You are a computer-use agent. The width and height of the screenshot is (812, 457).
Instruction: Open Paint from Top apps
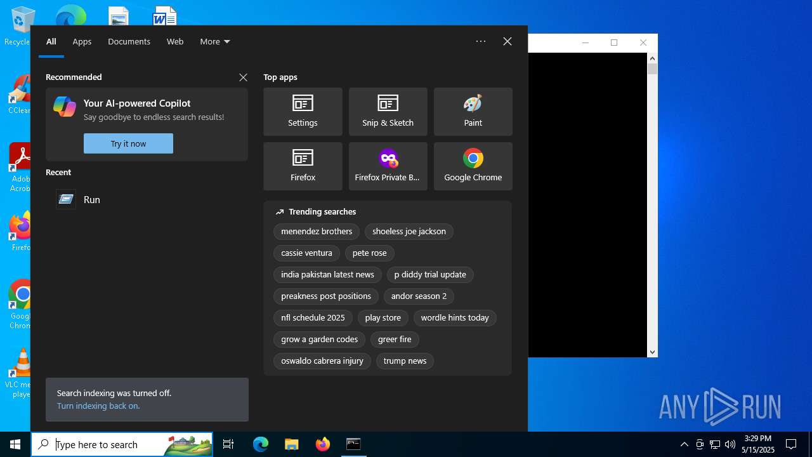pyautogui.click(x=473, y=112)
